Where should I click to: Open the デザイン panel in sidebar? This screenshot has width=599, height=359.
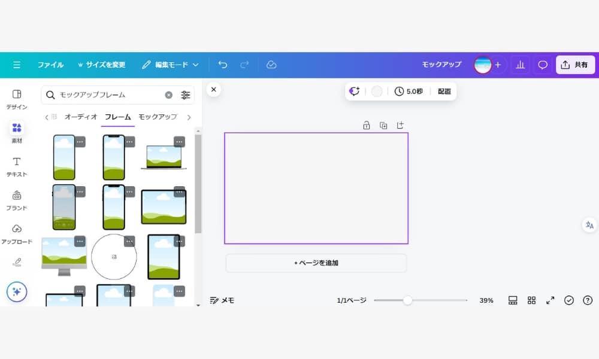click(17, 99)
